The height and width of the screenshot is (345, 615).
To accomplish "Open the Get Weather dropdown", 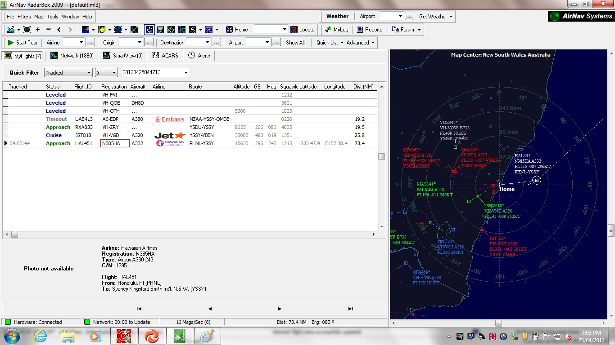I will (x=435, y=16).
